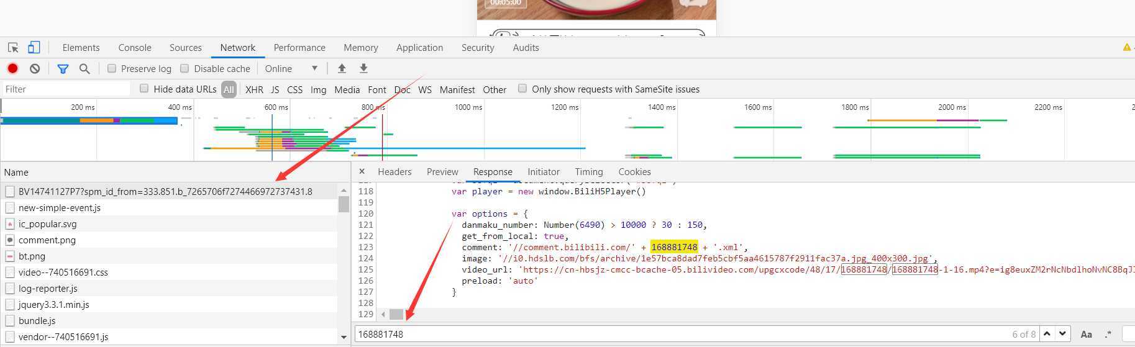Filter requests by All types

click(x=229, y=89)
